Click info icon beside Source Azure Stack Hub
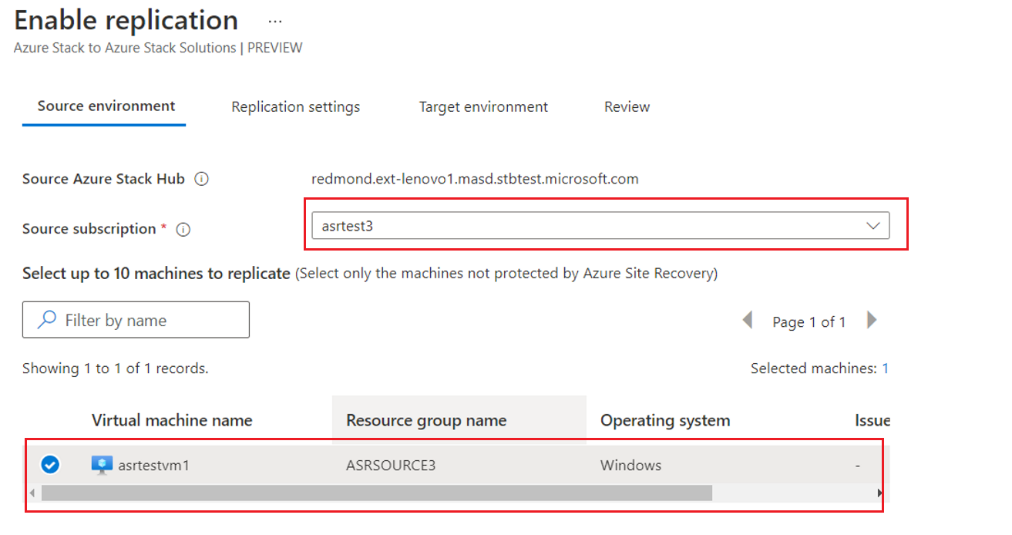 coord(202,179)
